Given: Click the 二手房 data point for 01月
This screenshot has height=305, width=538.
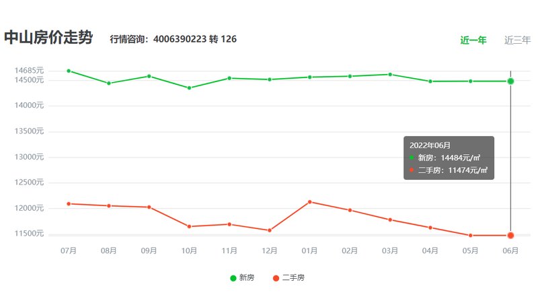Looking at the screenshot, I should pos(309,202).
